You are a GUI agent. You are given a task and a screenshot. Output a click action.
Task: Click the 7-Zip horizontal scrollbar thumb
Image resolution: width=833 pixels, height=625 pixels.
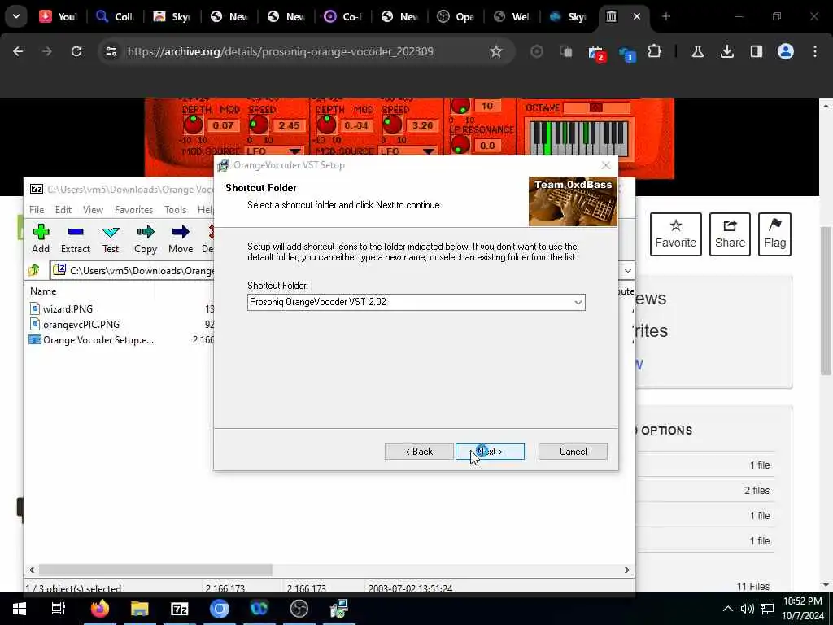coord(155,570)
